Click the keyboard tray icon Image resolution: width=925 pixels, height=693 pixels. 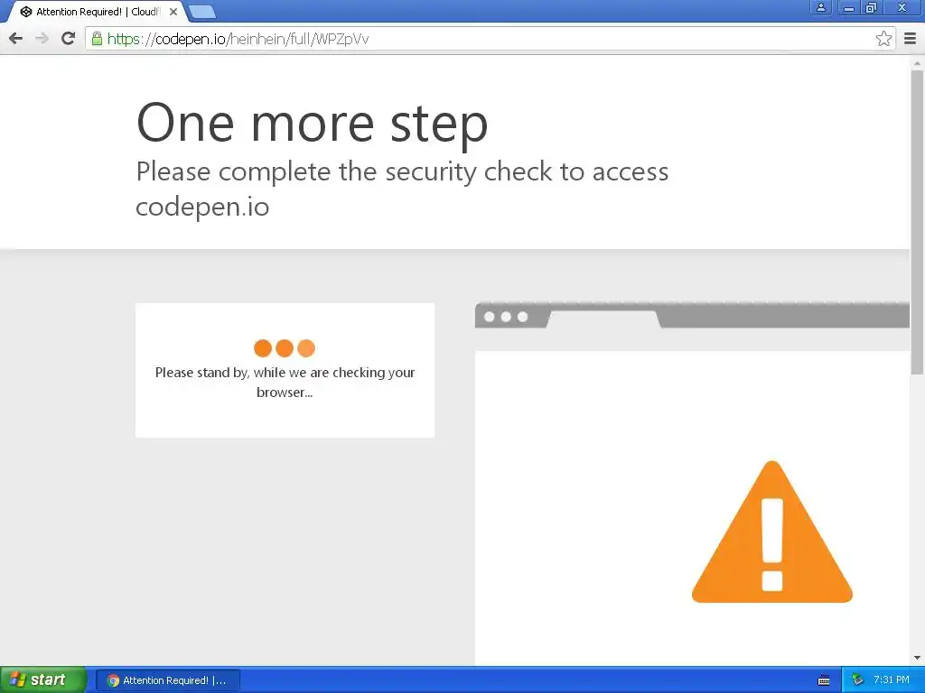click(x=824, y=680)
